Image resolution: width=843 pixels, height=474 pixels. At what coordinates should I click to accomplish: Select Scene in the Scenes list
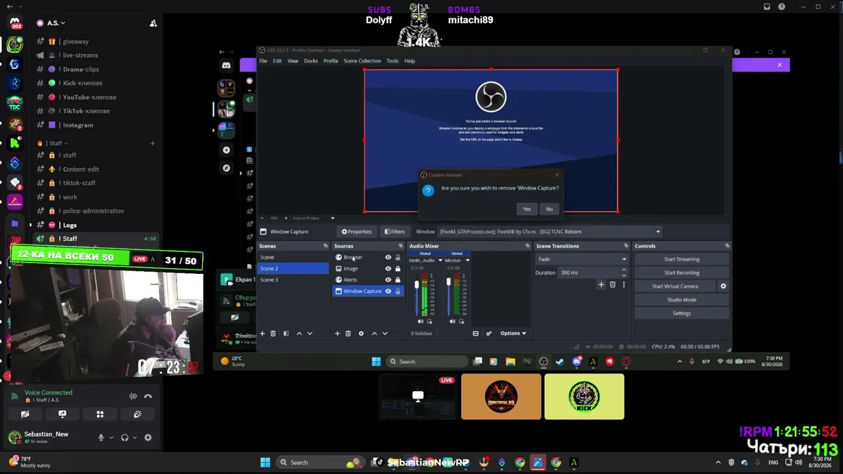pos(293,257)
